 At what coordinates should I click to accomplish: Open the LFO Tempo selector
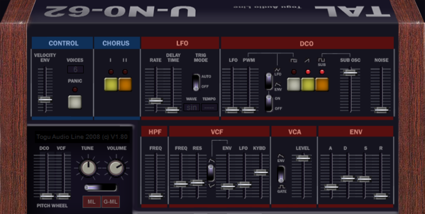coord(209,107)
